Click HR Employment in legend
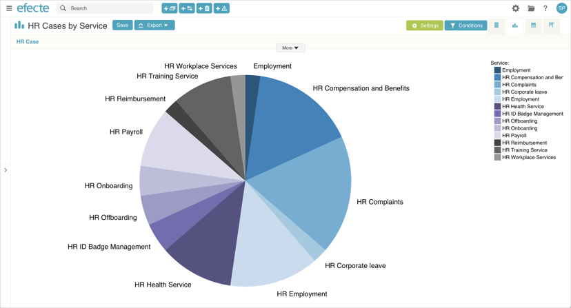571x308 pixels. pos(521,99)
